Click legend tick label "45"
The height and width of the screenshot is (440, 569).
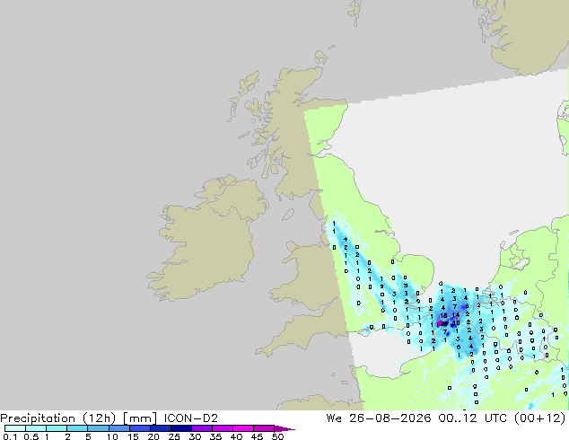[x=257, y=436]
